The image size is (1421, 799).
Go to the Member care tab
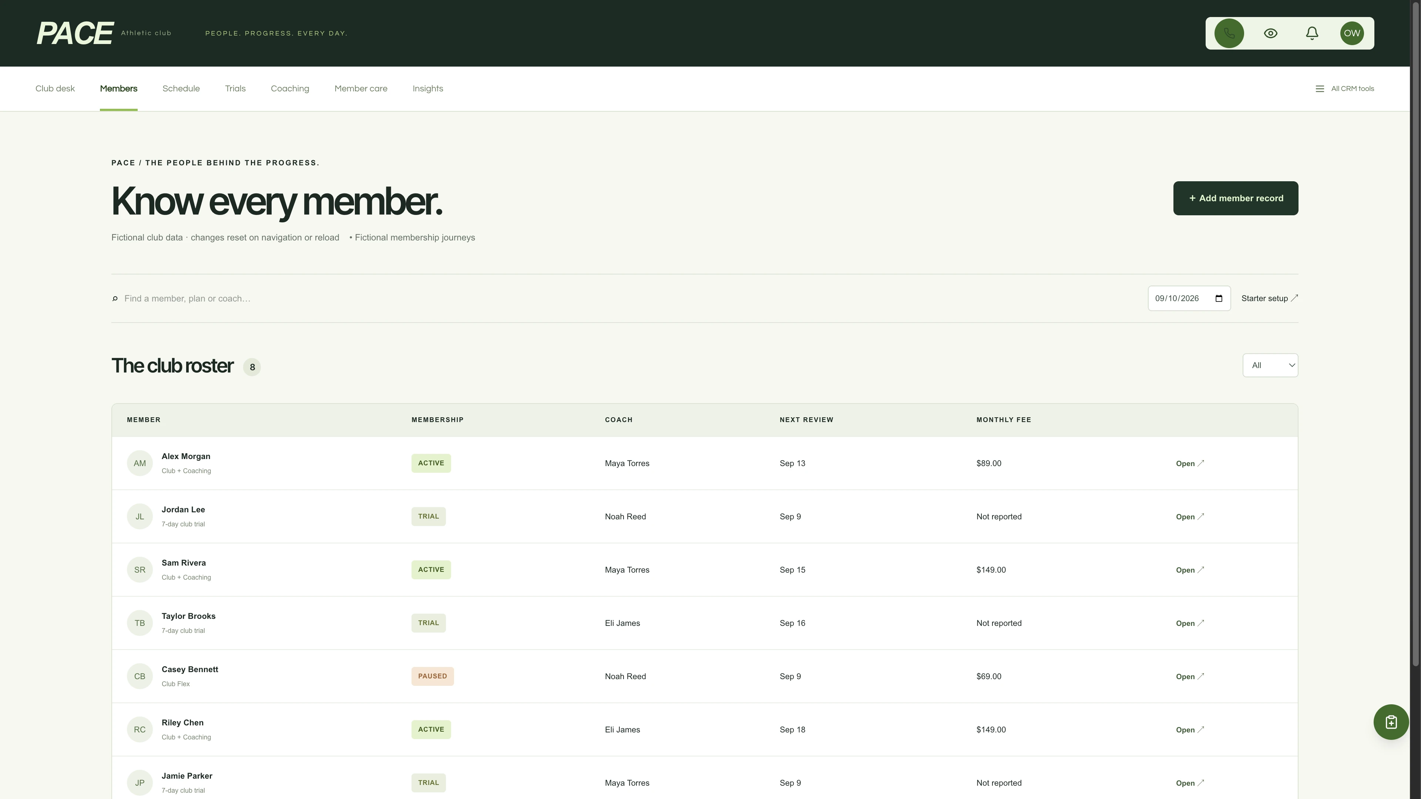coord(361,89)
